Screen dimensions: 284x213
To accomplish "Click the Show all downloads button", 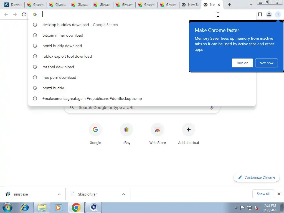I will (x=263, y=194).
